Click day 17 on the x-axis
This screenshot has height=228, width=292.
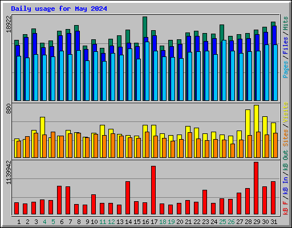coord(154,222)
